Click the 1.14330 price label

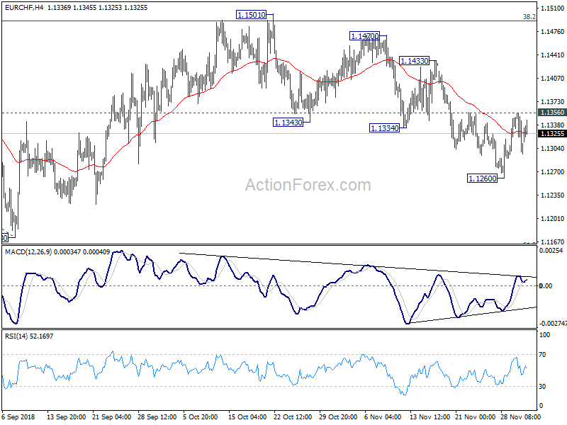[415, 61]
